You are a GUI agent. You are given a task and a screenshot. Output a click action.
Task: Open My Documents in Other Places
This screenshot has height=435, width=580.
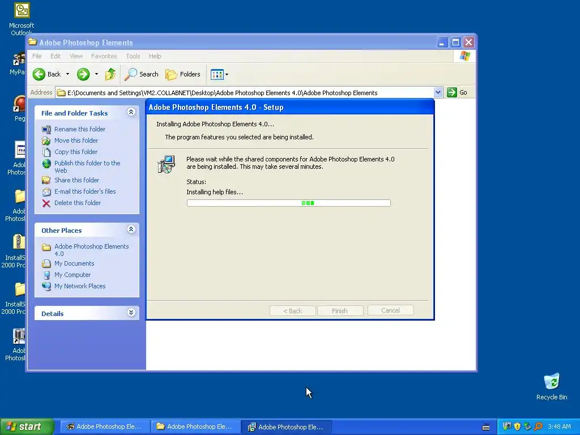tap(74, 264)
